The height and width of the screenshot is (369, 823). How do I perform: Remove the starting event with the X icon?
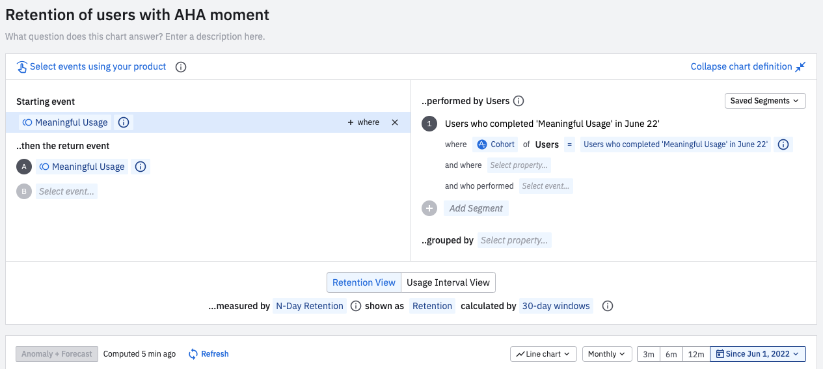(x=395, y=122)
